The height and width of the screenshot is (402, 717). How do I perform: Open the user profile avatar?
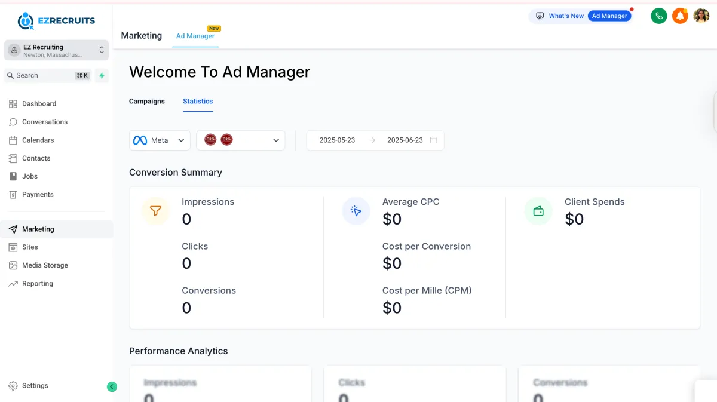tap(701, 16)
